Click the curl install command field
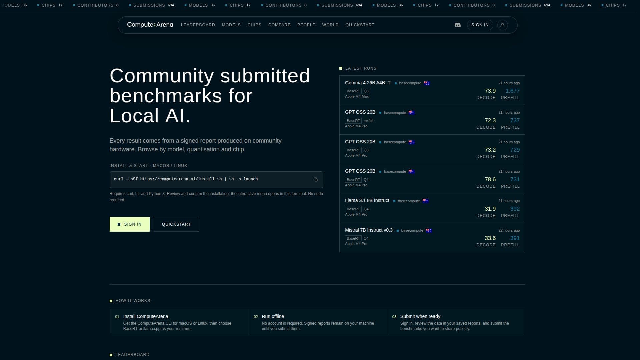640x360 pixels. click(x=216, y=180)
